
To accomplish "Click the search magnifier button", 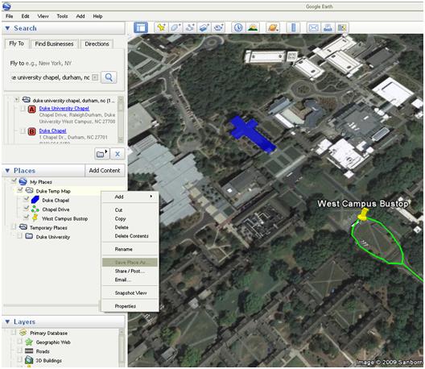I will tap(109, 77).
